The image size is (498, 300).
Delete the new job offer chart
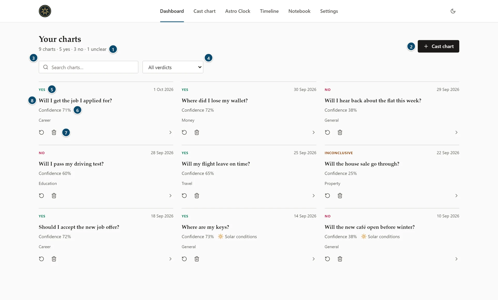click(54, 259)
